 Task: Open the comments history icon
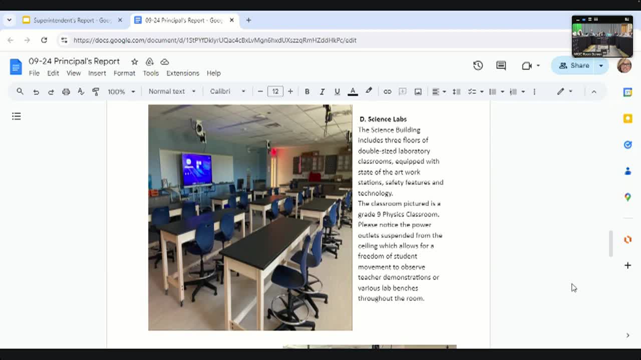click(x=501, y=65)
